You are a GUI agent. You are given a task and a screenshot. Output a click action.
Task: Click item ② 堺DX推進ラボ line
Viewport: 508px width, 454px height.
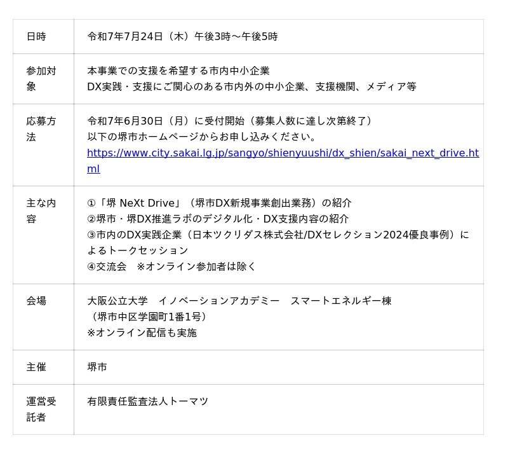coord(218,219)
